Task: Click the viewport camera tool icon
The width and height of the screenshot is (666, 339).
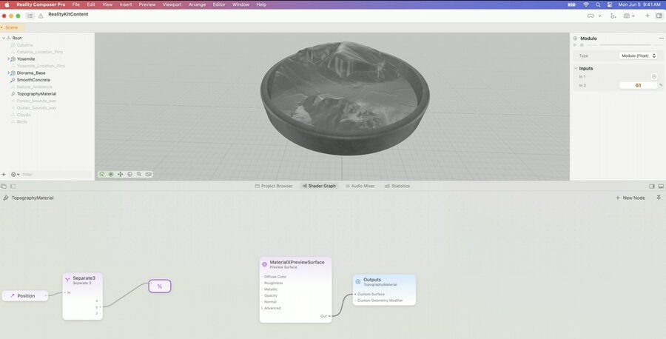Action: coord(148,174)
